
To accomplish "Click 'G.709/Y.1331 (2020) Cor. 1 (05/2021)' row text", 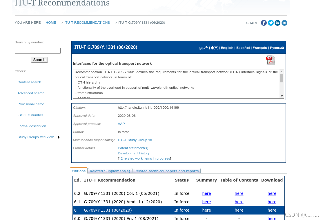I will click(121, 193).
